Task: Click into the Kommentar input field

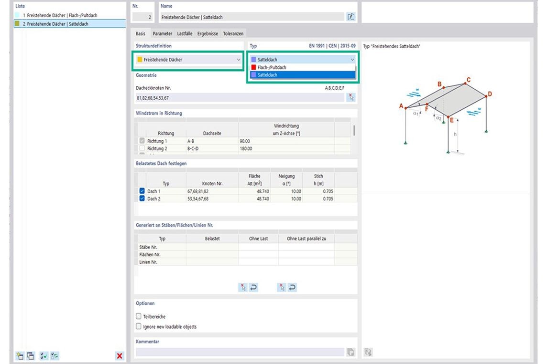Action: tap(239, 352)
